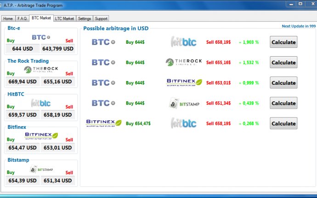Click the + 0,999 % profit value
This screenshot has height=198, width=317.
coord(249,83)
